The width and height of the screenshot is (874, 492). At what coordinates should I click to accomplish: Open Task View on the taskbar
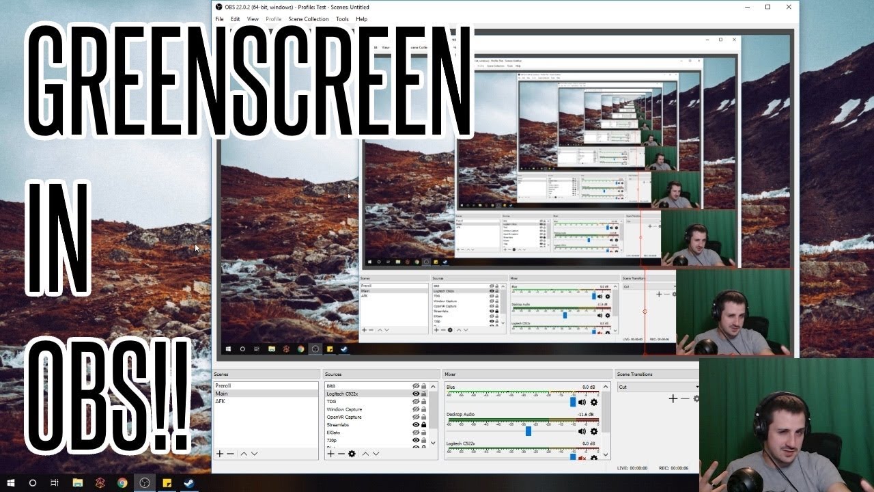point(55,483)
